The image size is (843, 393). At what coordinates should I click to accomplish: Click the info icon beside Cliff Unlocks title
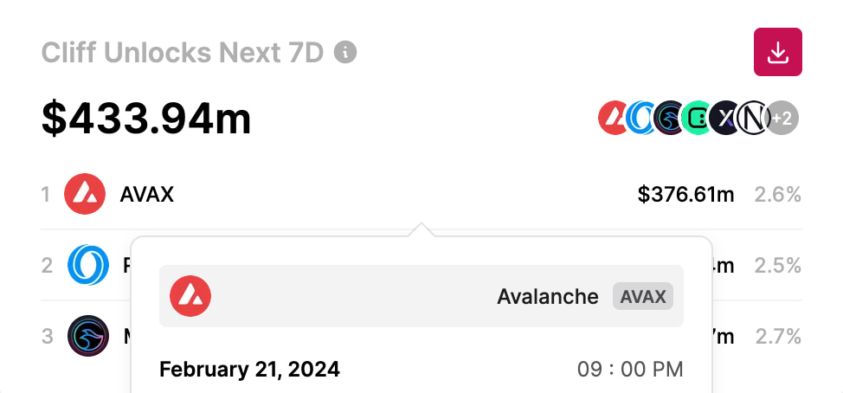(345, 53)
